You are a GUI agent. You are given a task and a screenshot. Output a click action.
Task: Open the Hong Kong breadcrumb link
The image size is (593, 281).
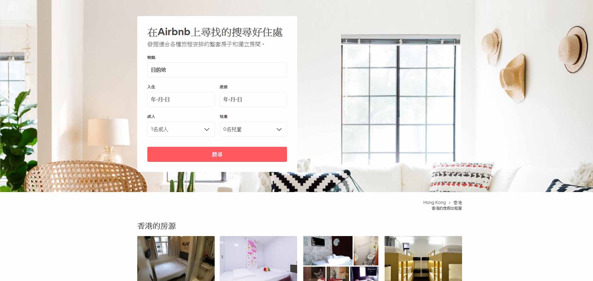[434, 202]
